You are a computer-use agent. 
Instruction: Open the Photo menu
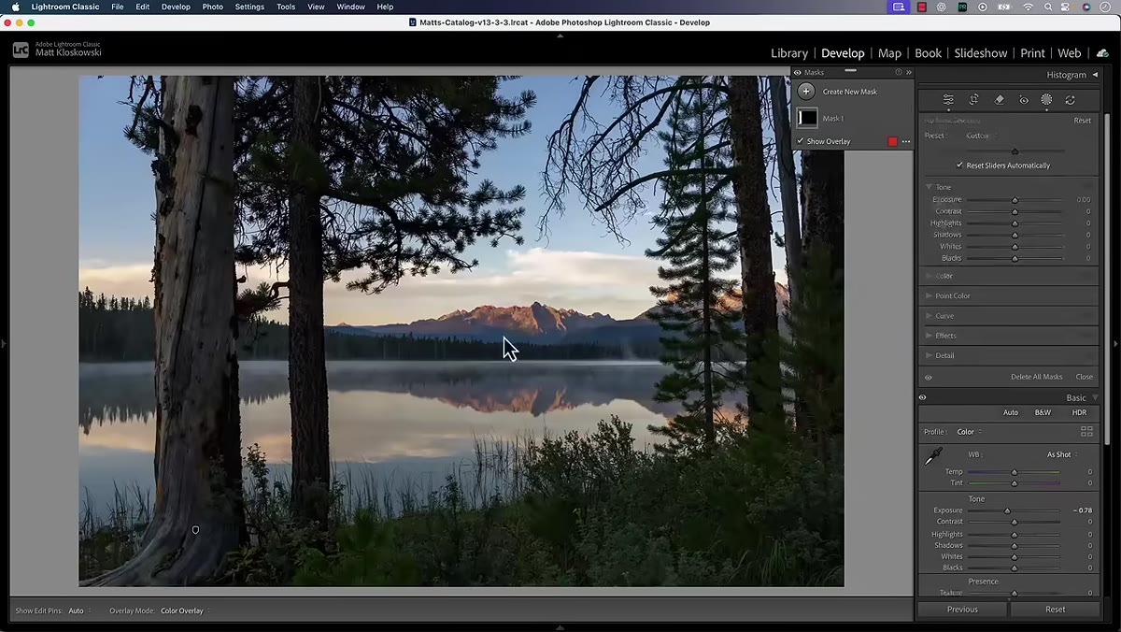[x=213, y=7]
